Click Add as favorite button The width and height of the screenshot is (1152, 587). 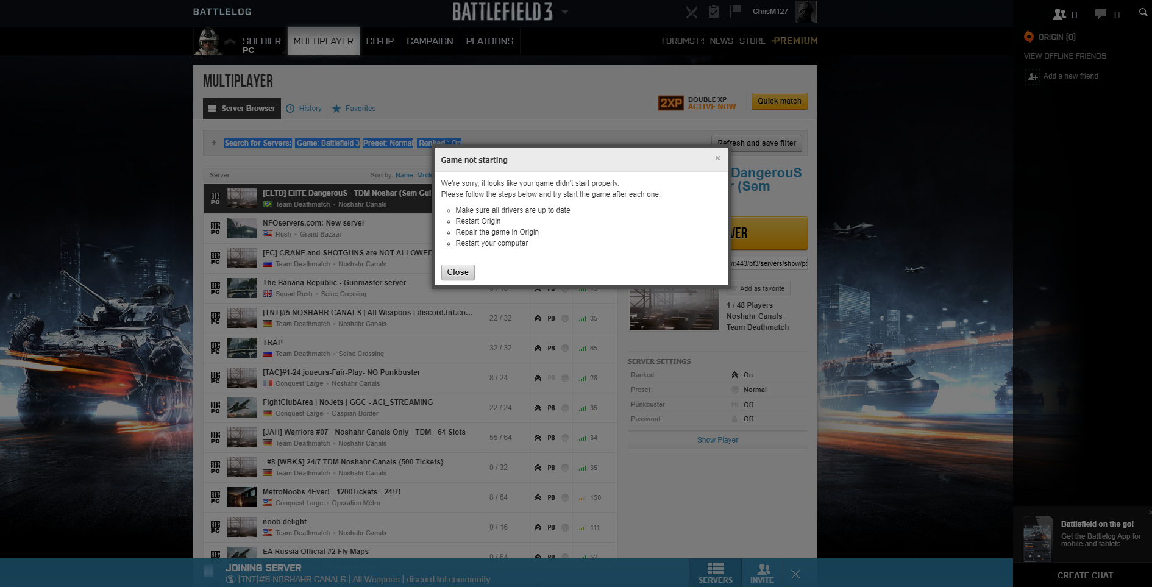pyautogui.click(x=758, y=288)
